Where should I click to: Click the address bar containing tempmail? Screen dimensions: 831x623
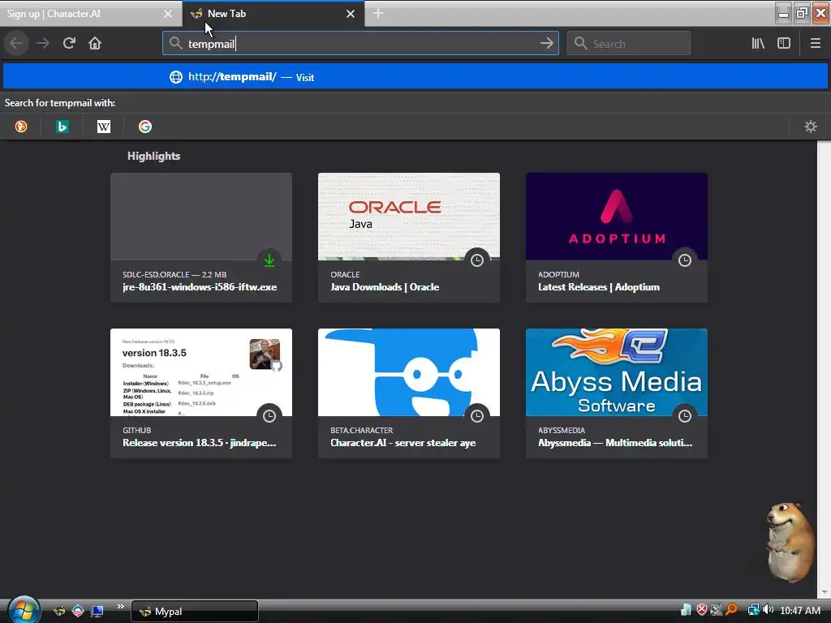click(x=360, y=43)
